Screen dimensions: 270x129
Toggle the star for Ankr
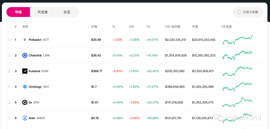point(9,118)
